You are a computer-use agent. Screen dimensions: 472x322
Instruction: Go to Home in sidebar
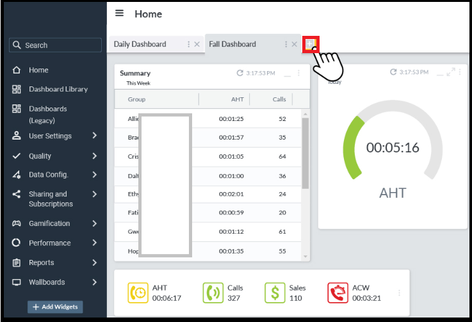tap(38, 70)
